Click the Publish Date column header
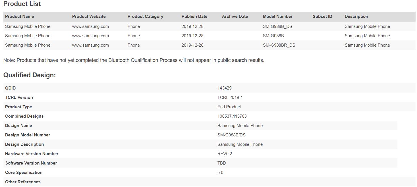The width and height of the screenshot is (417, 187). pyautogui.click(x=194, y=16)
